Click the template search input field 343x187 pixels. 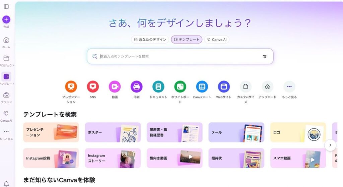pos(180,56)
